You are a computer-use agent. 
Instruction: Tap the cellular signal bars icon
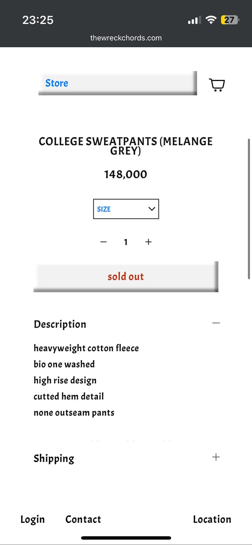194,20
